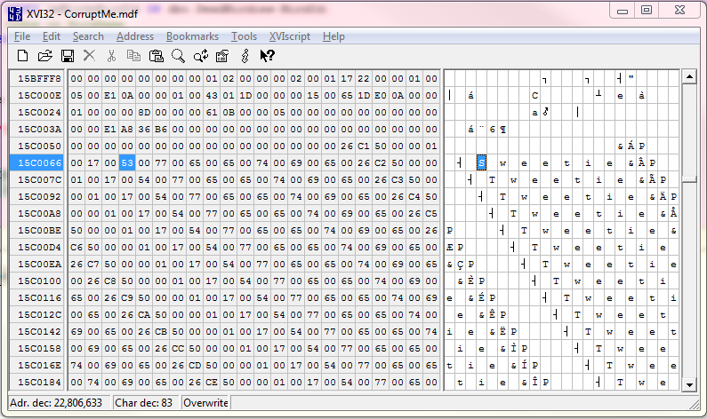Open the Bookmarks menu
The width and height of the screenshot is (707, 419).
[191, 36]
